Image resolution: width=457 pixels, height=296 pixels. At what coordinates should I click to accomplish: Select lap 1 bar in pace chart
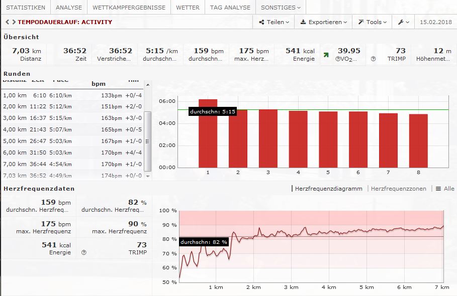(x=208, y=133)
